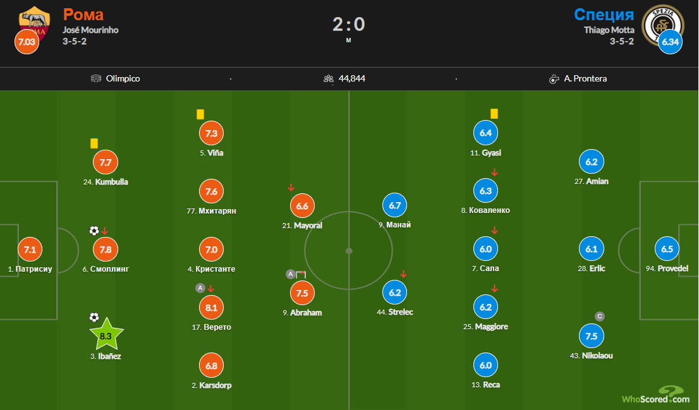Click the referee whistle icon beside A. Prontera
Viewport: 699px width, 410px height.
pos(554,79)
